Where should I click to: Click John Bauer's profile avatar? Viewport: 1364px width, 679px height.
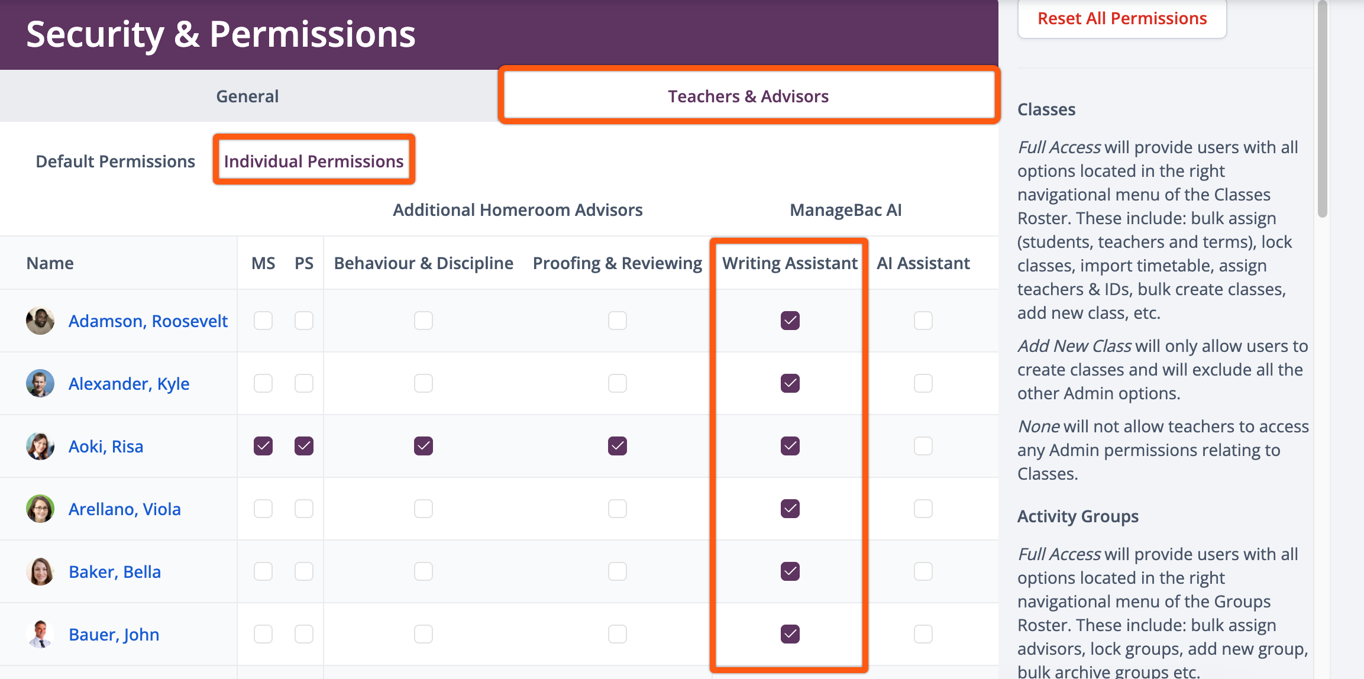pyautogui.click(x=40, y=634)
